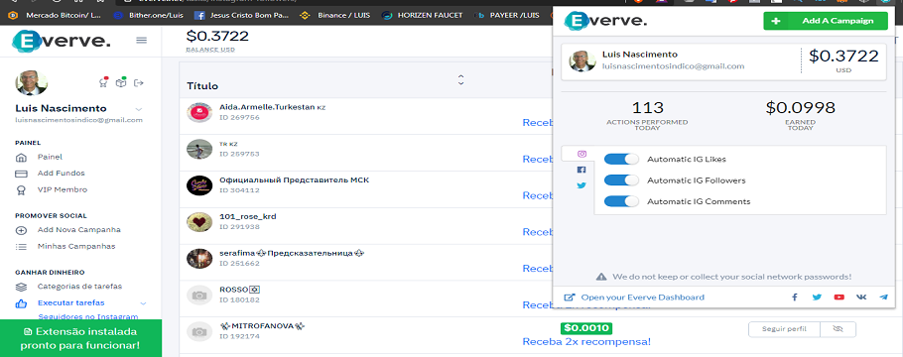Select the Instagram tab icon in extension popup

pos(582,154)
